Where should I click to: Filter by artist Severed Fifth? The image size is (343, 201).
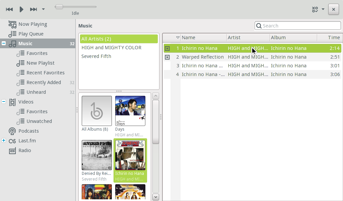pyautogui.click(x=119, y=56)
